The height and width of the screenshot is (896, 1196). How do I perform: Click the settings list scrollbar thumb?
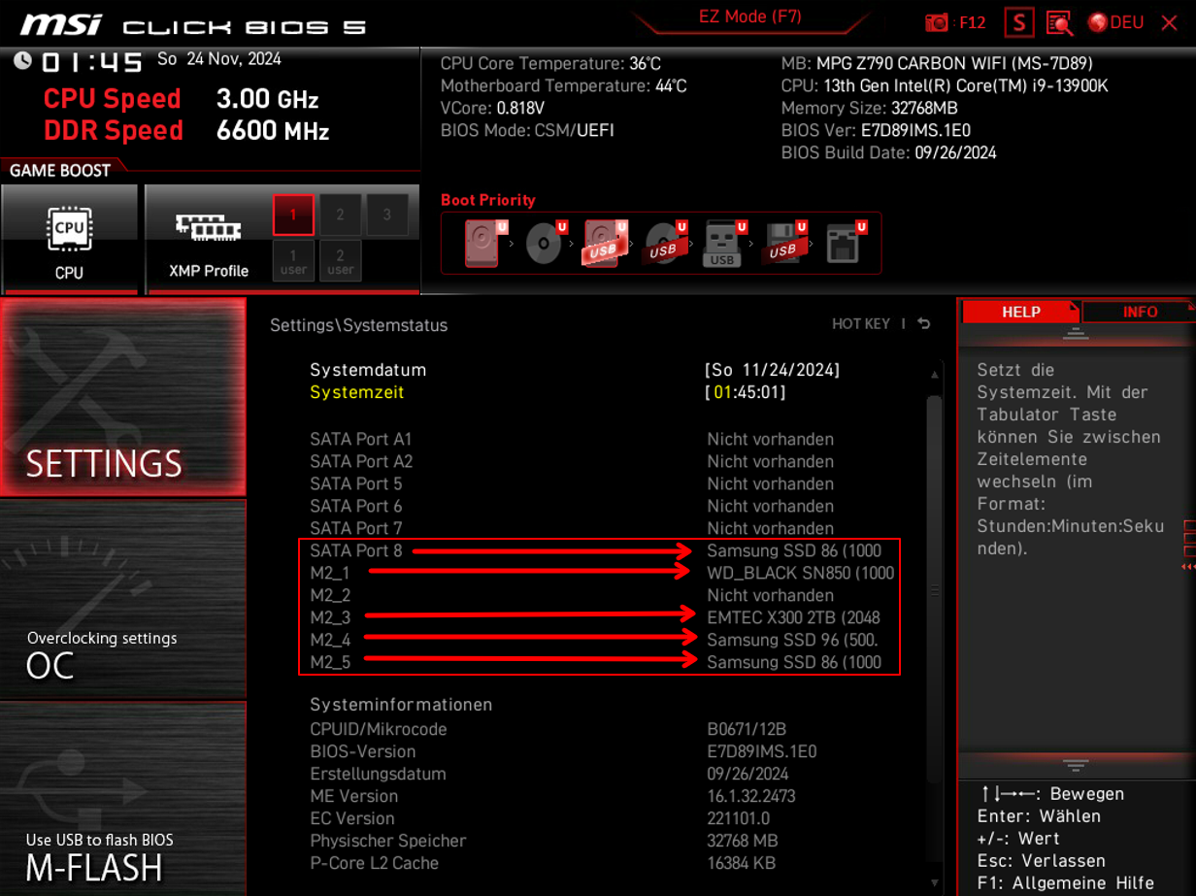(x=935, y=589)
